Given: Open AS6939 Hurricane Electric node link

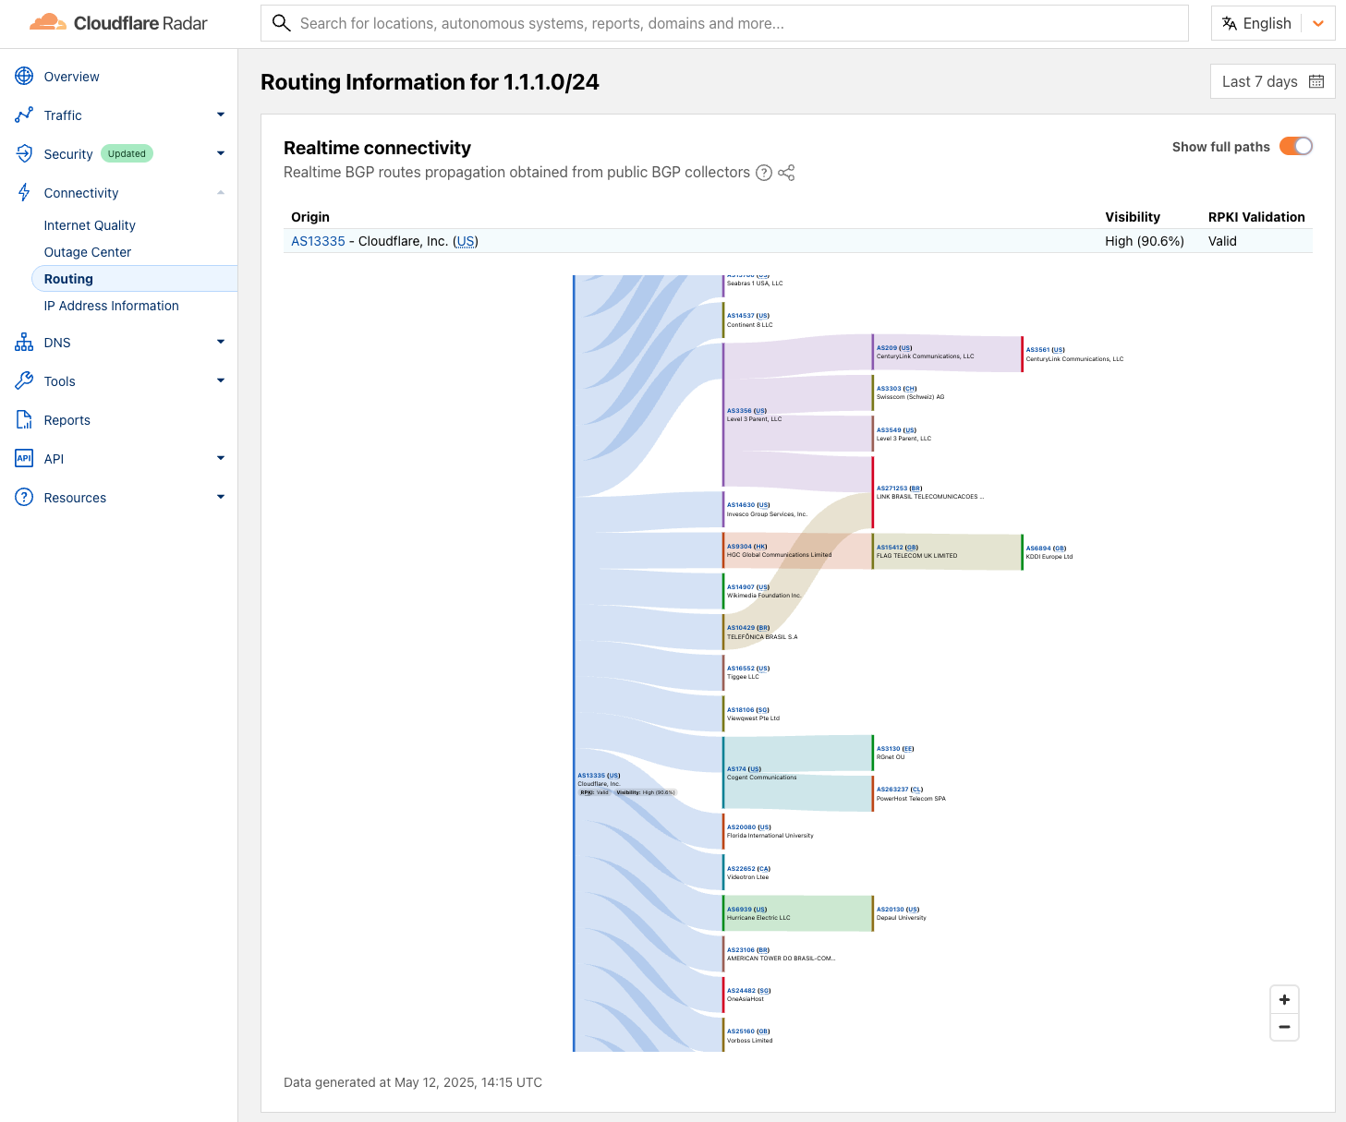Looking at the screenshot, I should point(739,910).
